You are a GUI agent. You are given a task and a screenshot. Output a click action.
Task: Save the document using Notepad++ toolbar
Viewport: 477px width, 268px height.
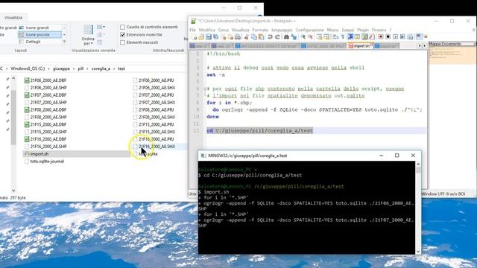[x=209, y=37]
